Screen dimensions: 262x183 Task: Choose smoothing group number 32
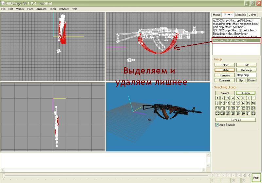253,113
